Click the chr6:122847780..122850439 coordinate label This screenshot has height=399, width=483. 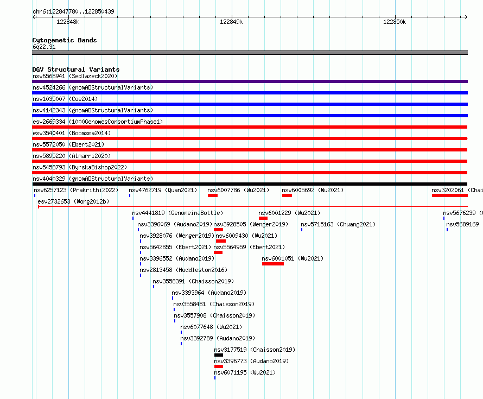(73, 11)
